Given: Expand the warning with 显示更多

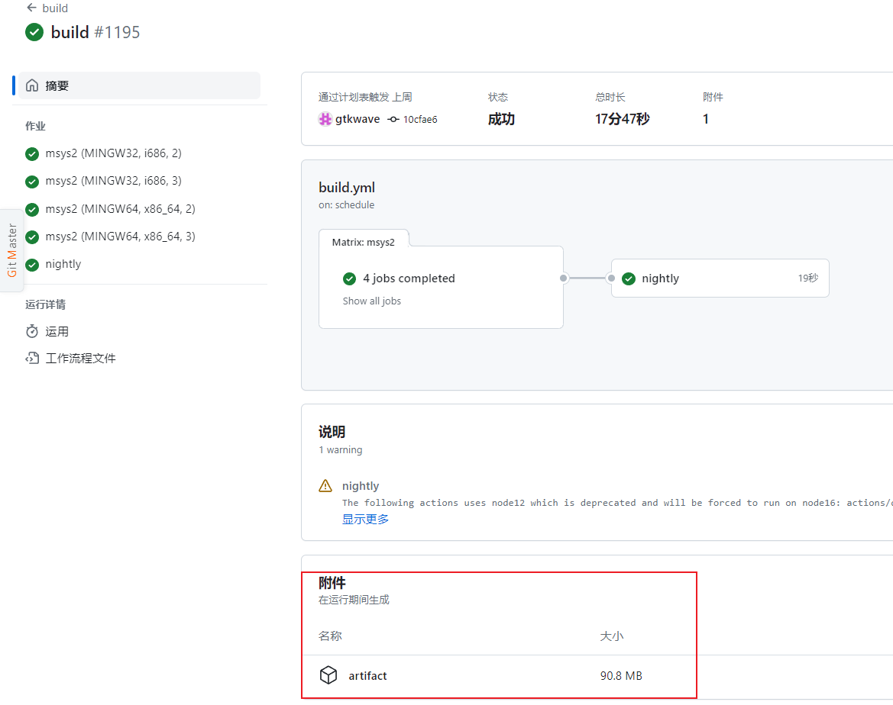Looking at the screenshot, I should (365, 518).
